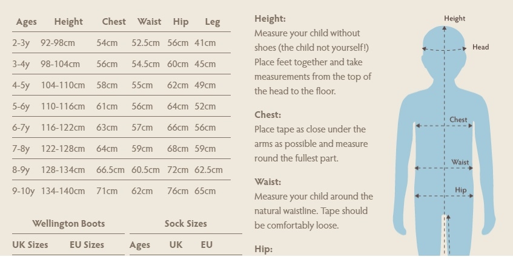Click the Sock Sizes table heading

[185, 224]
